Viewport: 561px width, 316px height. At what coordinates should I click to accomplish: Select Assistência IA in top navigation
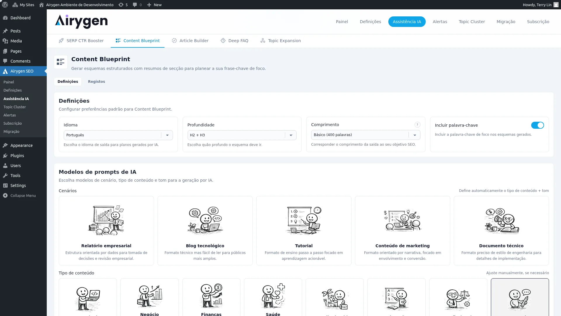[x=407, y=22]
